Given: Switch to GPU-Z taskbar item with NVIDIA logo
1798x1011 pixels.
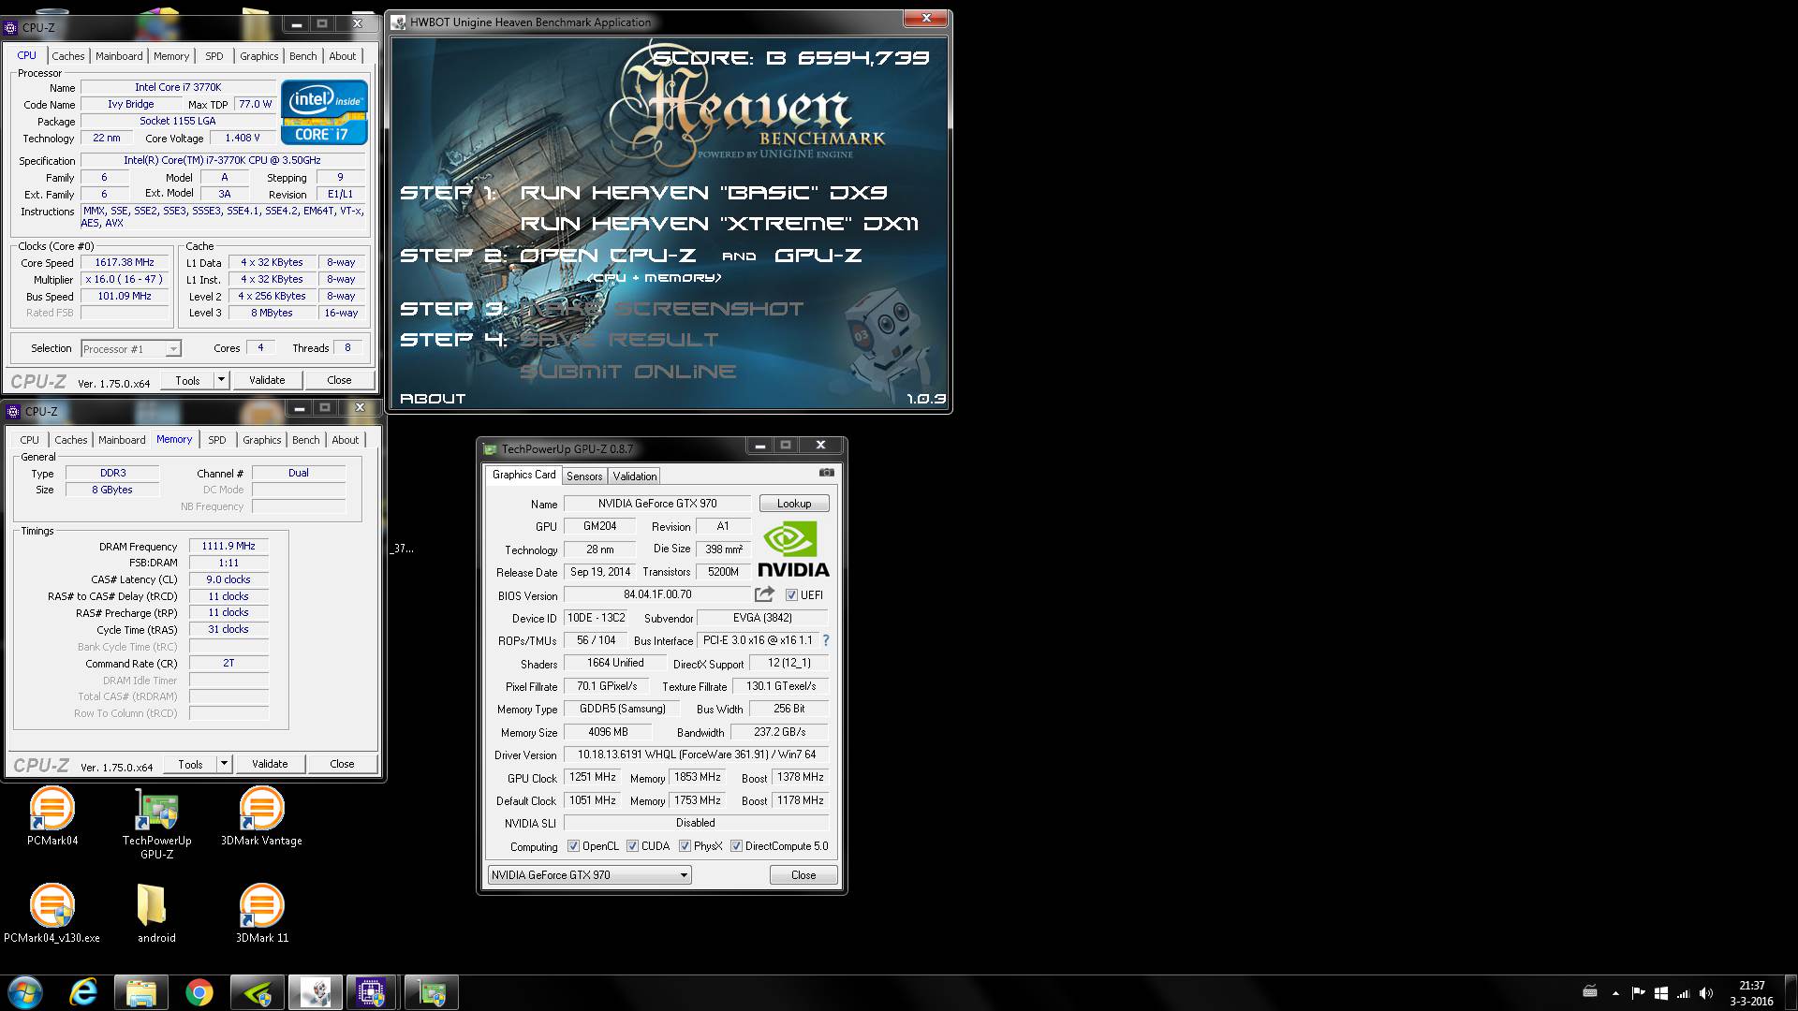Looking at the screenshot, I should pyautogui.click(x=257, y=992).
